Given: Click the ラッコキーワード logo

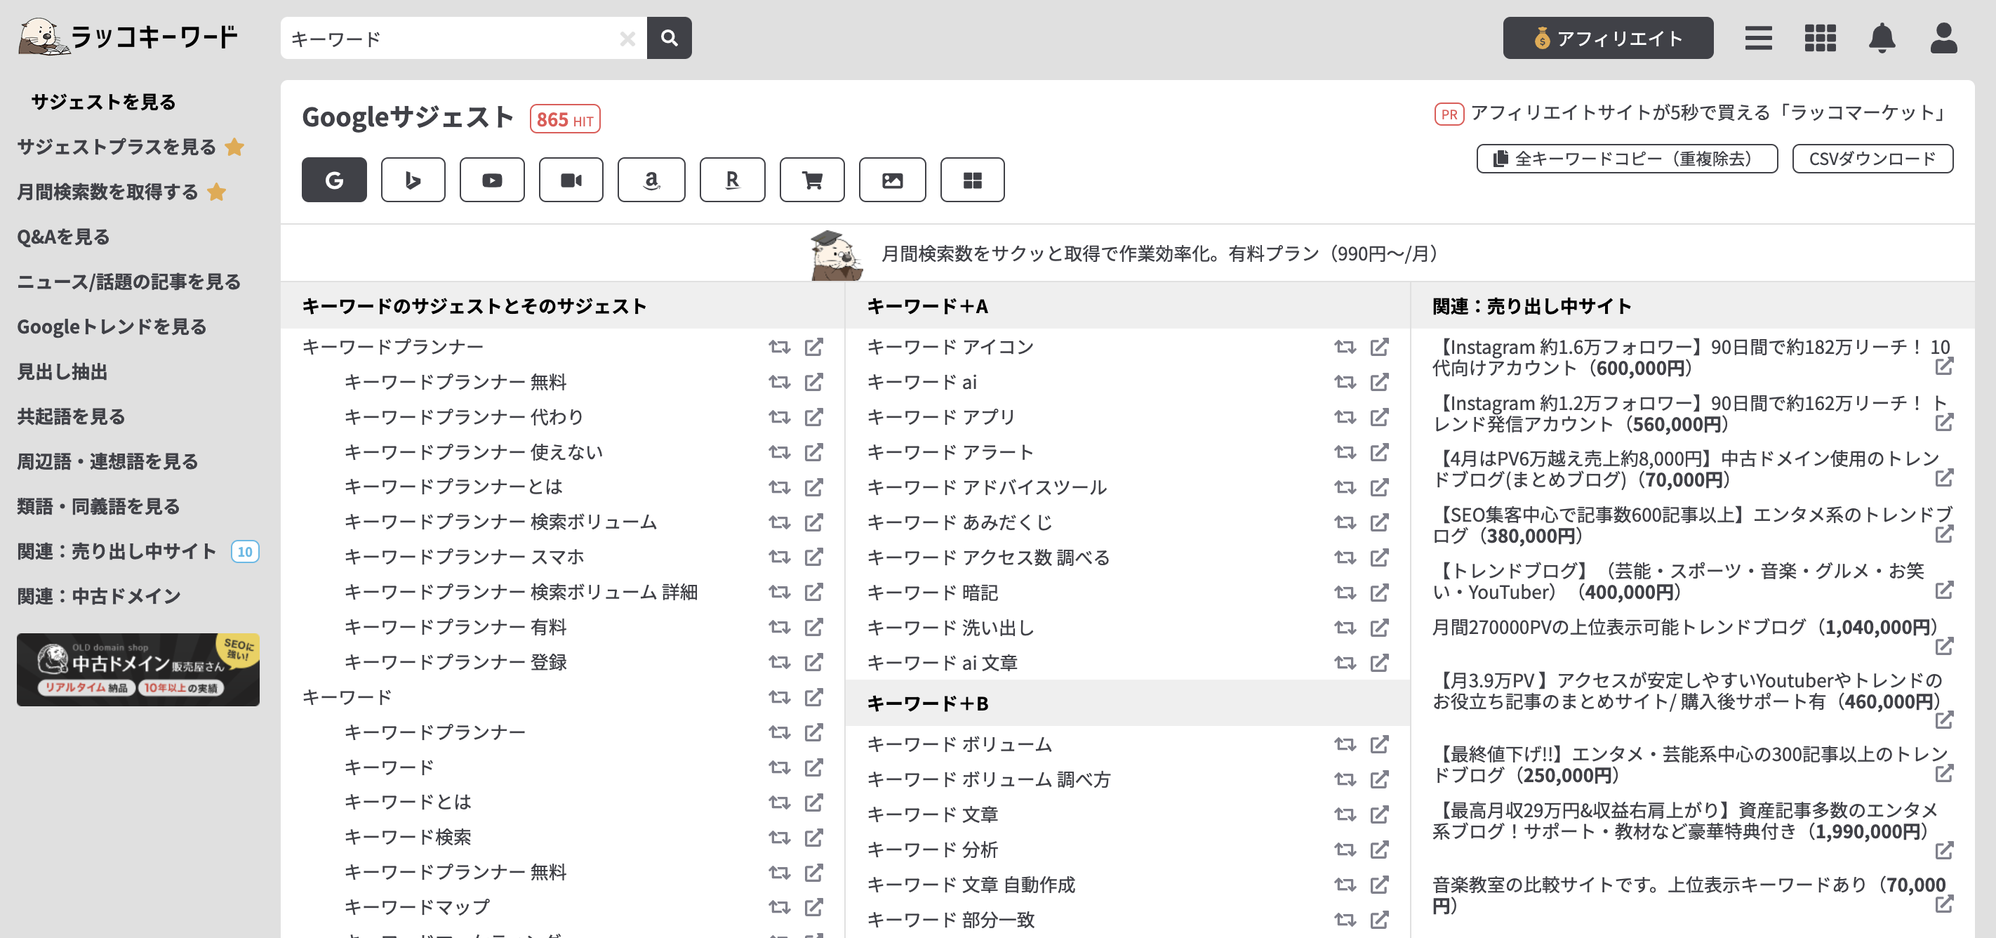Looking at the screenshot, I should tap(128, 37).
